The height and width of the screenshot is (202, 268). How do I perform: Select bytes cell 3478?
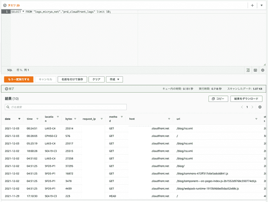click(68, 181)
